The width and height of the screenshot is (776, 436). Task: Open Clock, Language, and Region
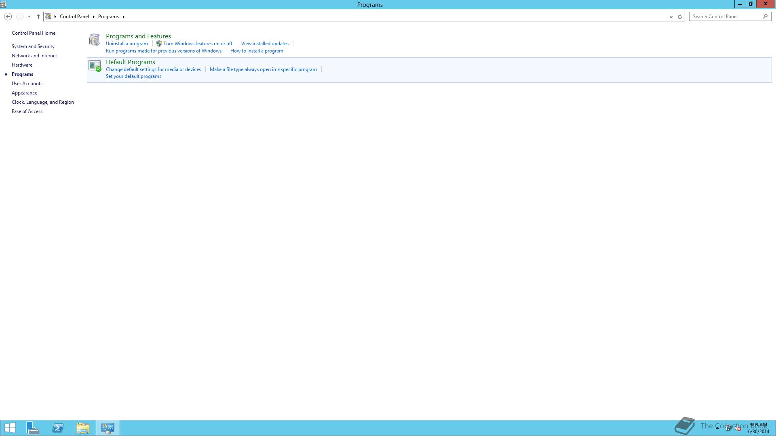(43, 102)
